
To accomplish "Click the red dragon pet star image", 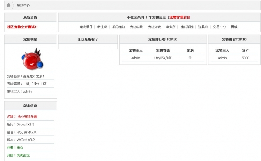I will pyautogui.click(x=33, y=59).
